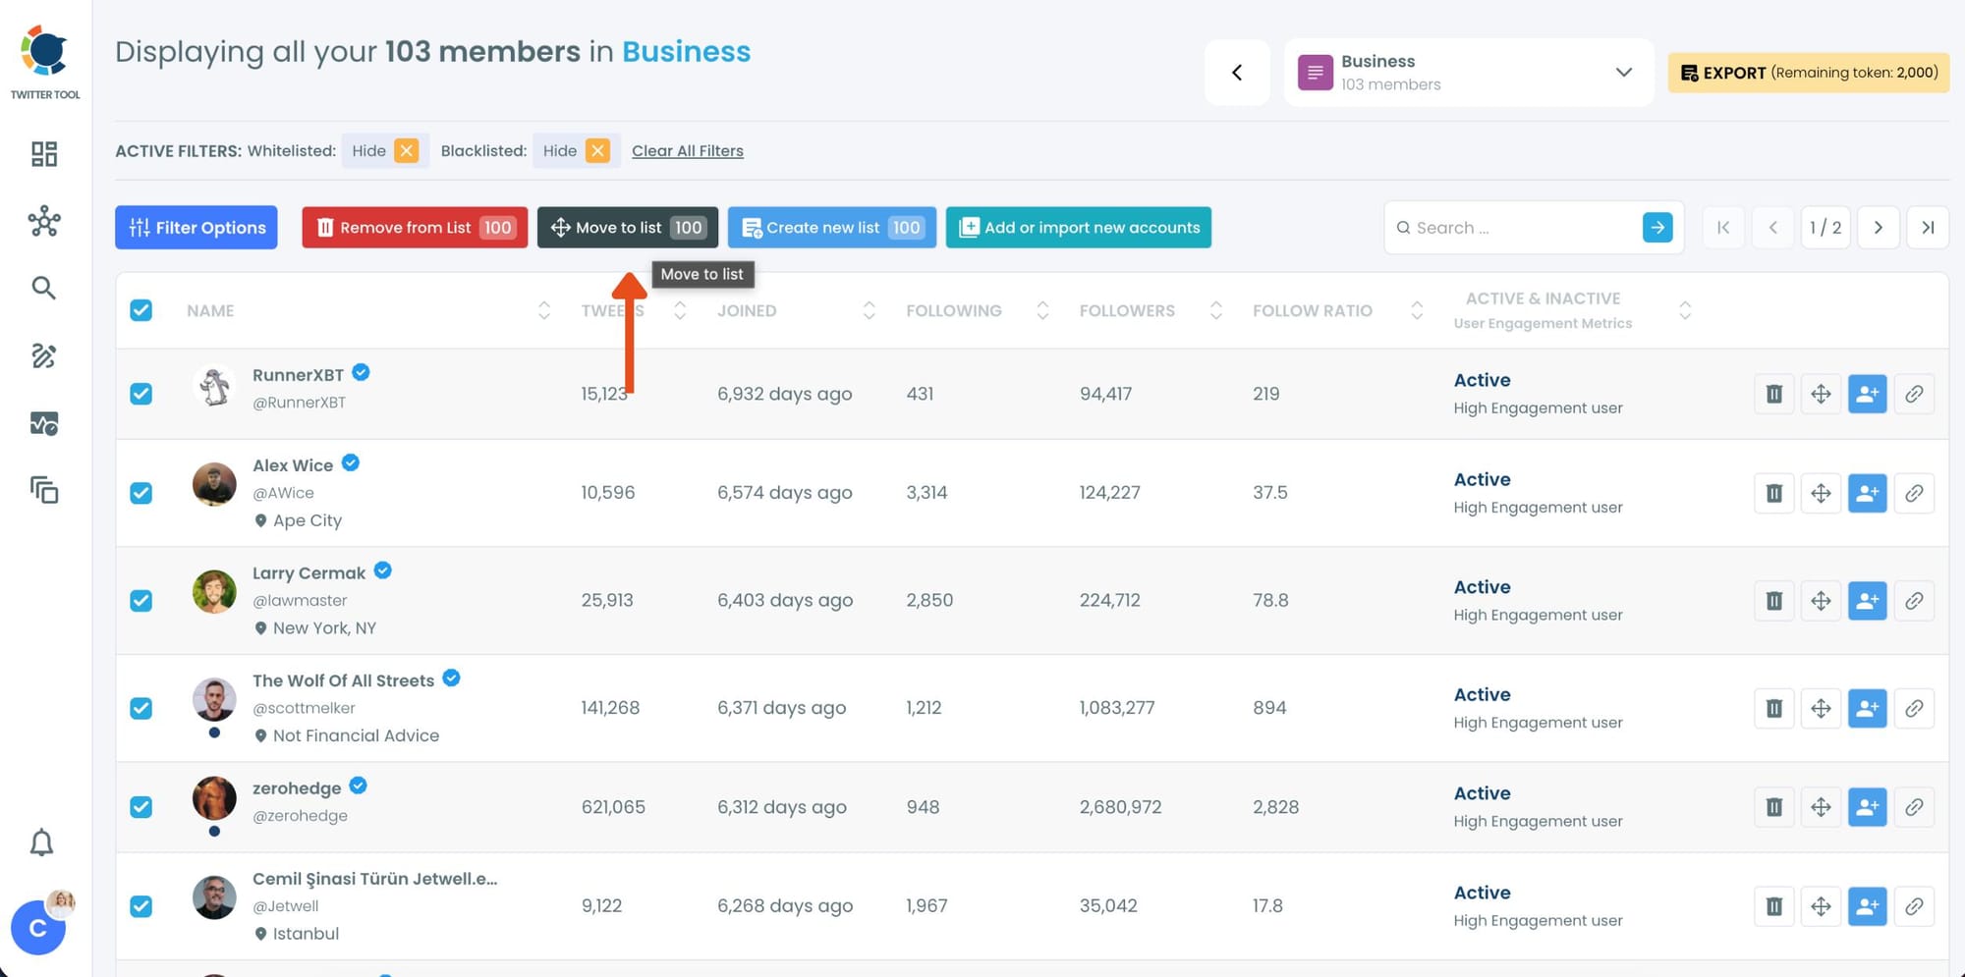Follow Alex Wice with the add-user icon
1965x977 pixels.
pos(1868,493)
